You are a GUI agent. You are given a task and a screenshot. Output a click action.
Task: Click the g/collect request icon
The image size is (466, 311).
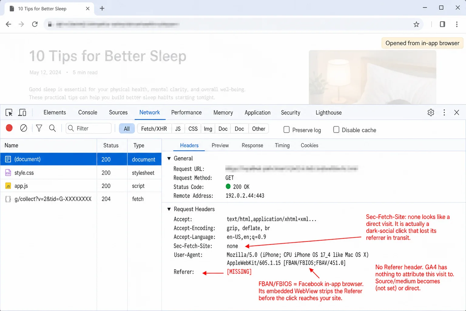pos(8,199)
